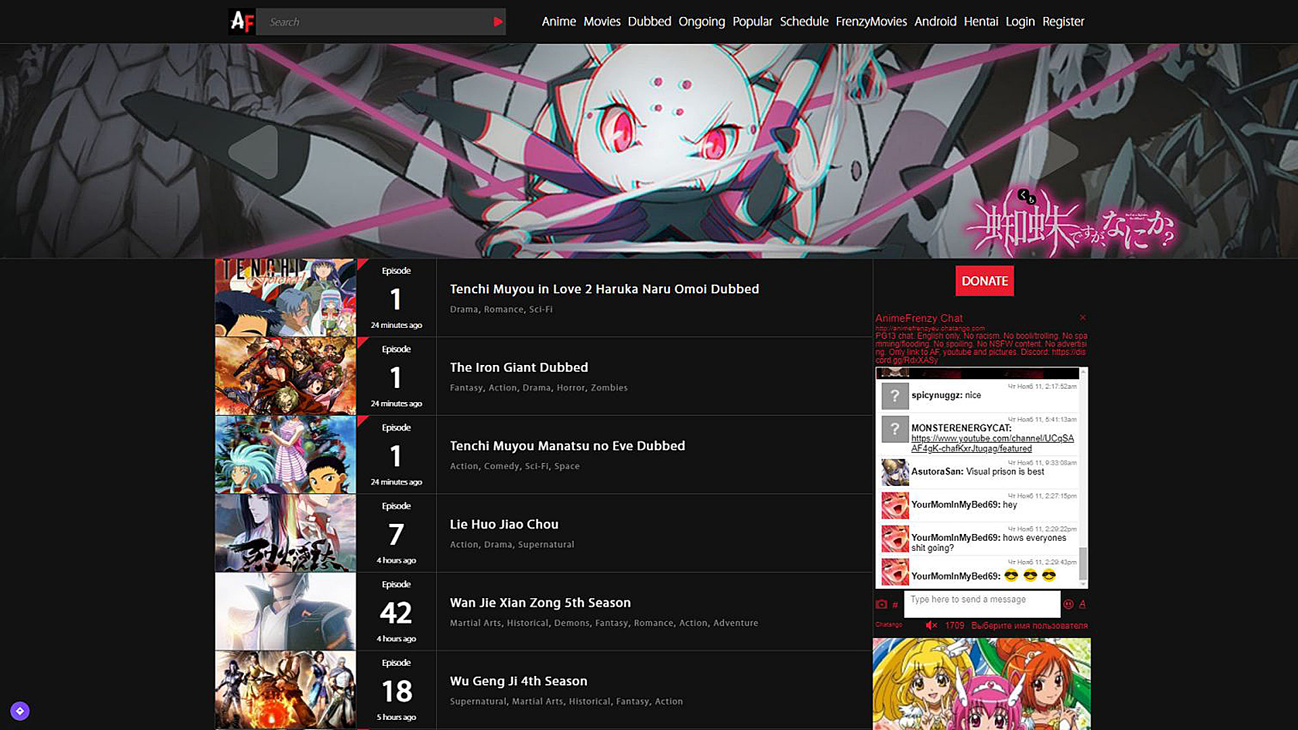
Task: Open the Android page
Action: (935, 22)
